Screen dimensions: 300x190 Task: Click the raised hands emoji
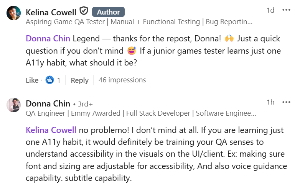pyautogui.click(x=229, y=39)
